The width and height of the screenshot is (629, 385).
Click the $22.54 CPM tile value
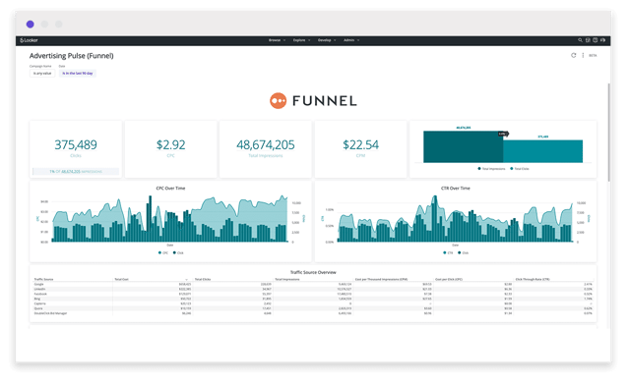tap(360, 145)
